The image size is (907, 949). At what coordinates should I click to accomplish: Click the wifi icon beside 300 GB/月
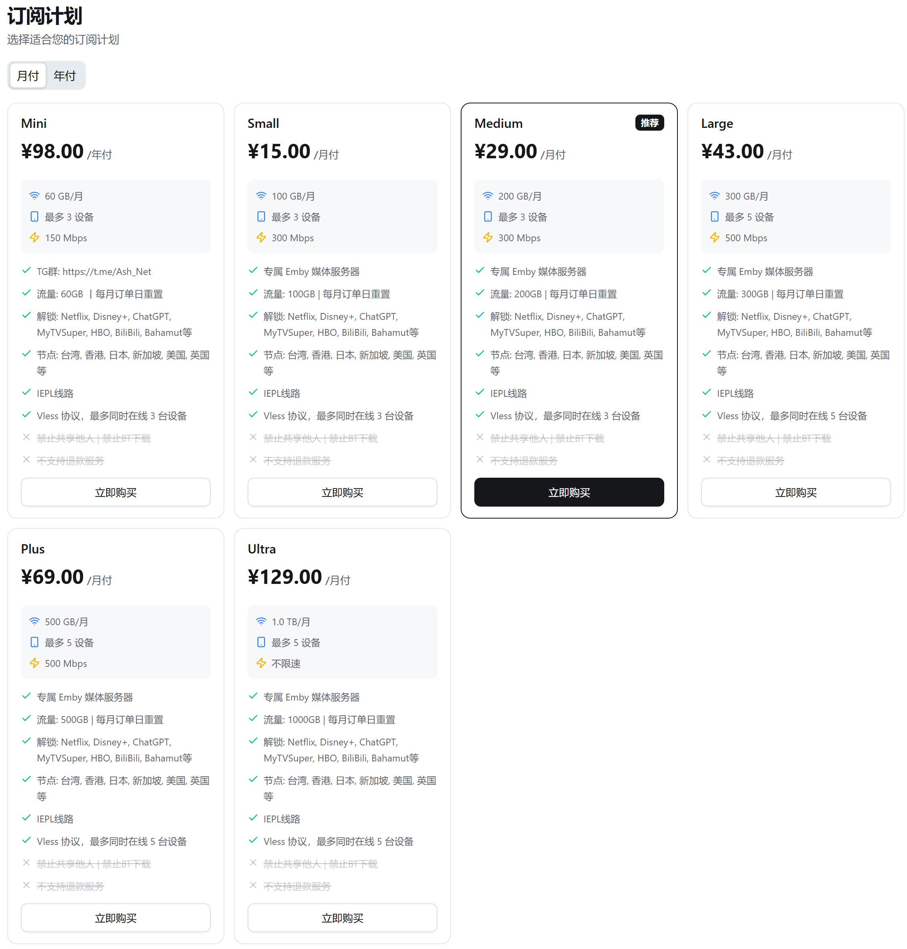click(x=715, y=196)
